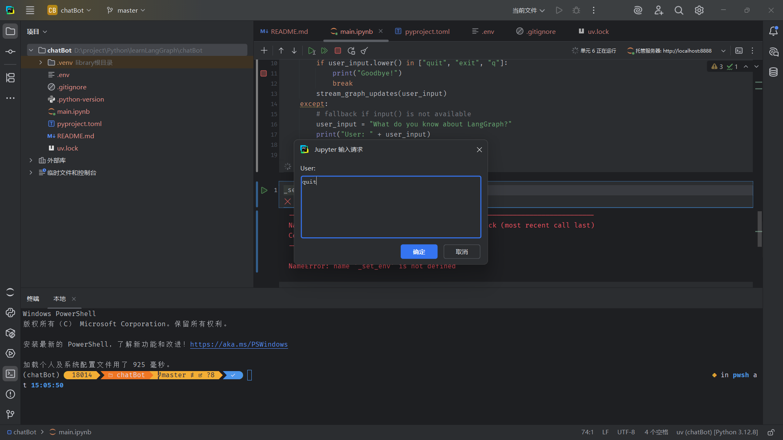Open the master branch dropdown
Viewport: 783px width, 440px height.
point(126,10)
